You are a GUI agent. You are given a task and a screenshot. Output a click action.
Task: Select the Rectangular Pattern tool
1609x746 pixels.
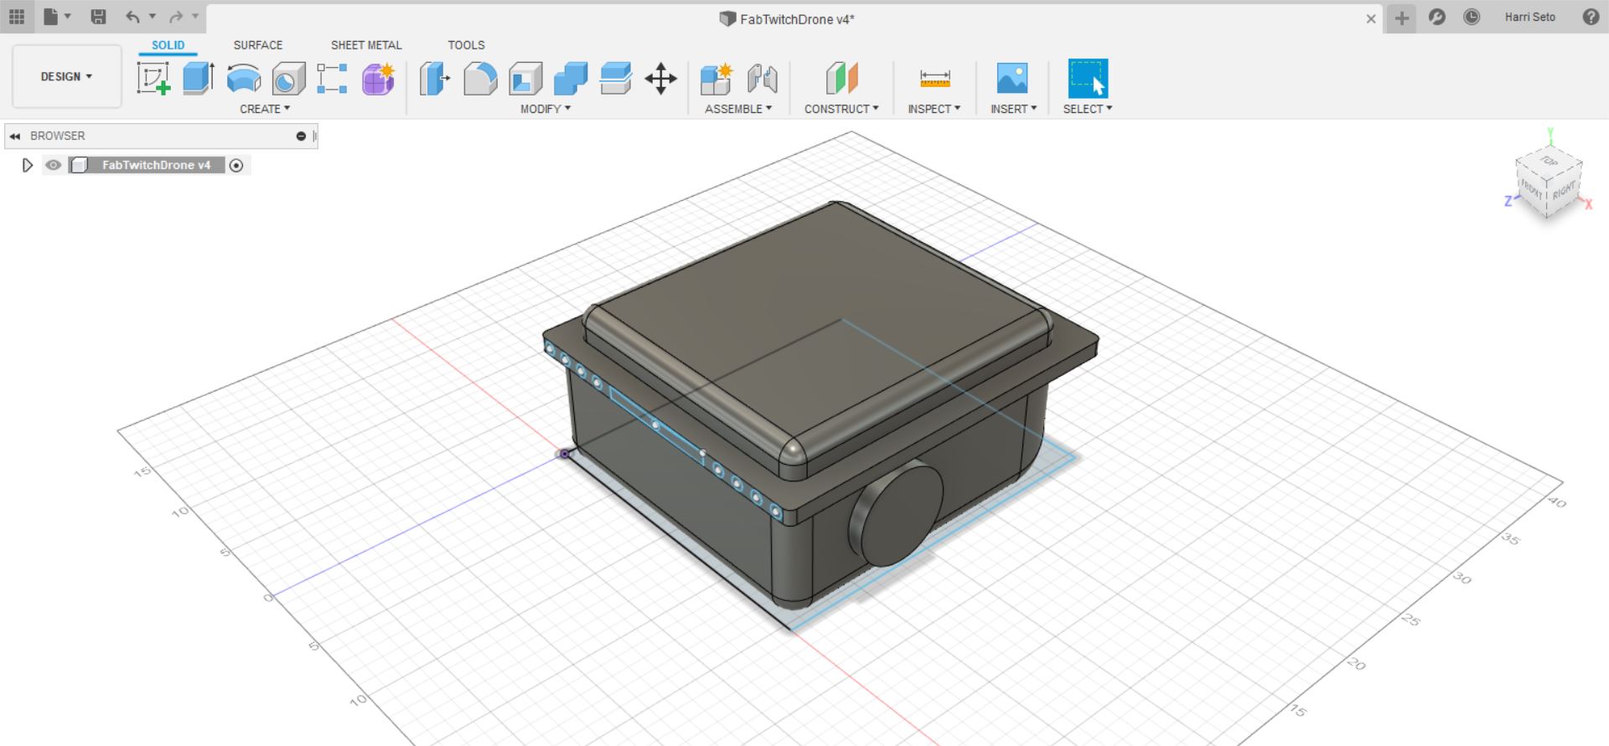click(x=333, y=79)
